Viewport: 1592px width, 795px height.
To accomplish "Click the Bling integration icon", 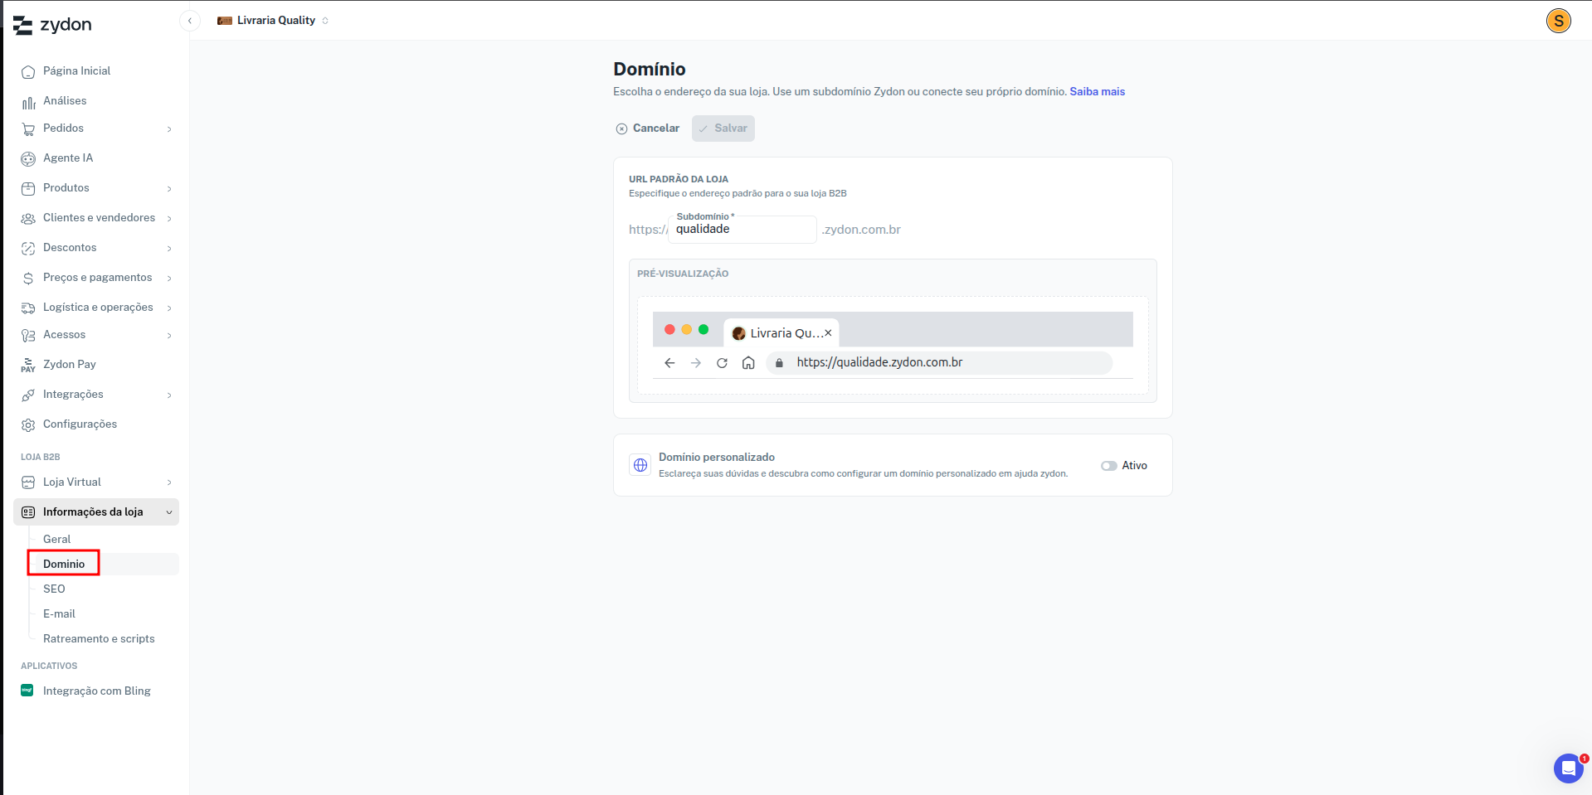I will [x=27, y=691].
